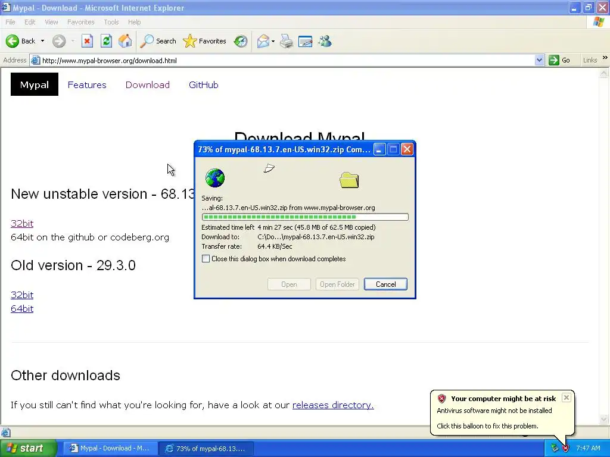610x457 pixels.
Task: Click the globe icon in download dialog
Action: point(214,178)
